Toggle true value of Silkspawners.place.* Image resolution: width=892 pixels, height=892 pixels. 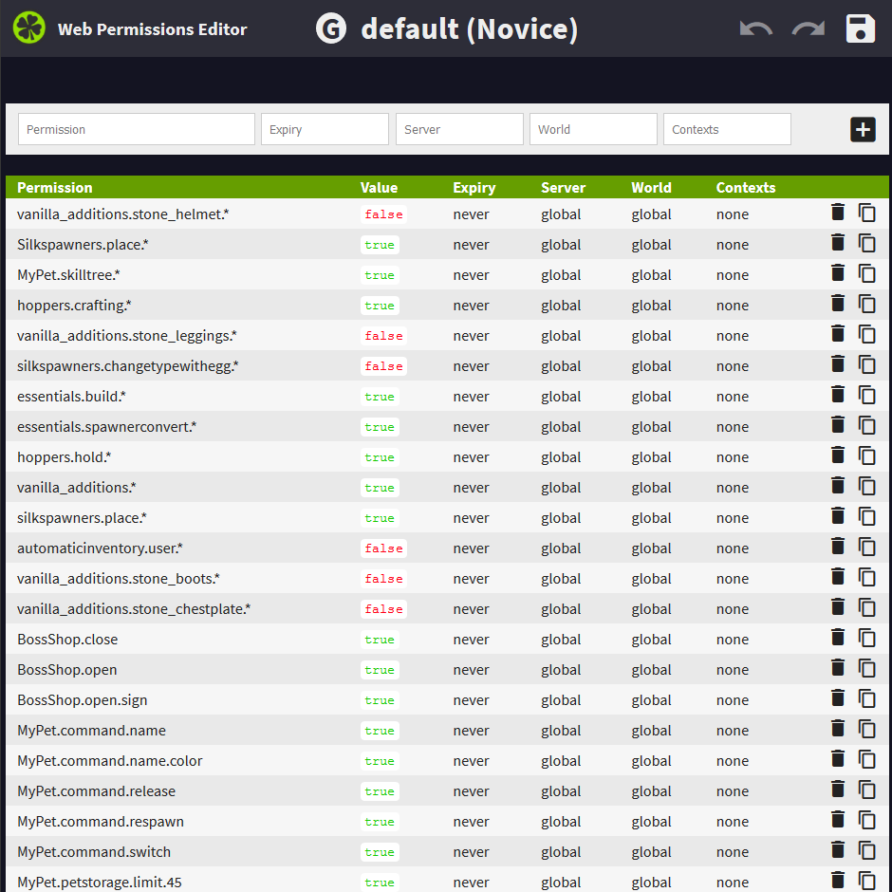click(380, 245)
